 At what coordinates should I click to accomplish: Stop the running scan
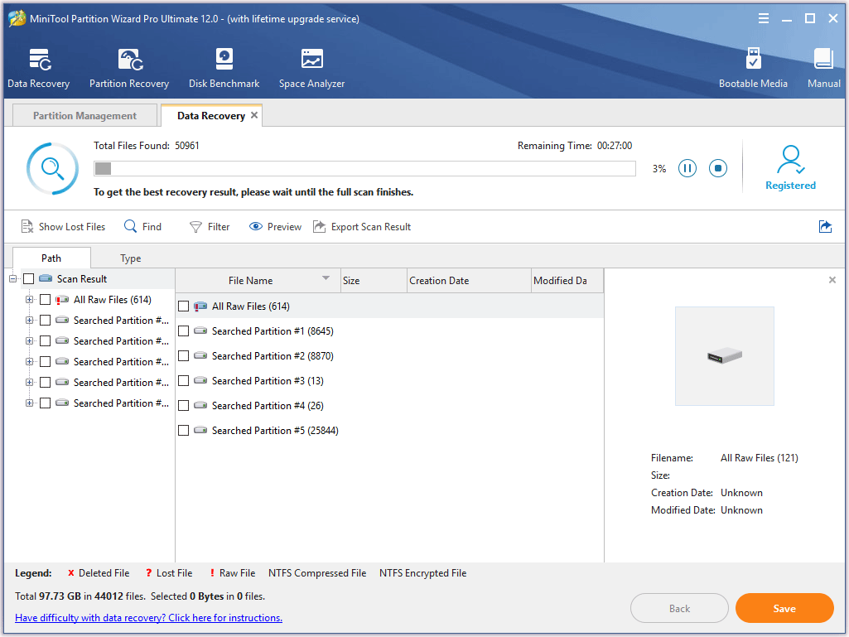pos(718,168)
